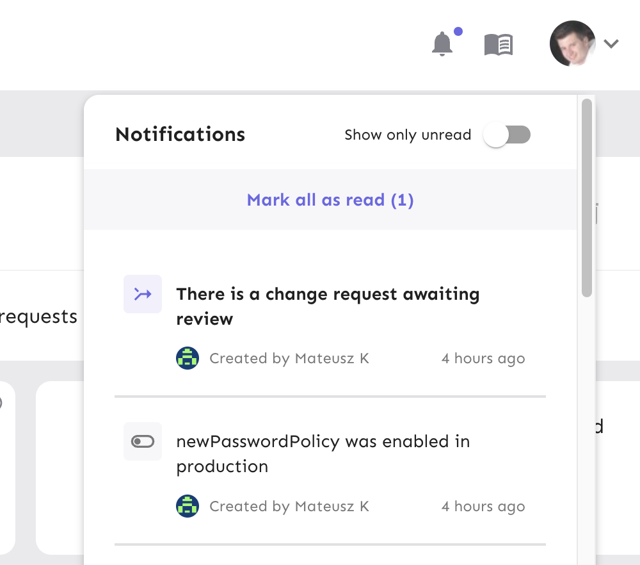Click the 4 hours ago timestamp on the newPasswordPolicy notification
640x565 pixels.
(x=483, y=507)
